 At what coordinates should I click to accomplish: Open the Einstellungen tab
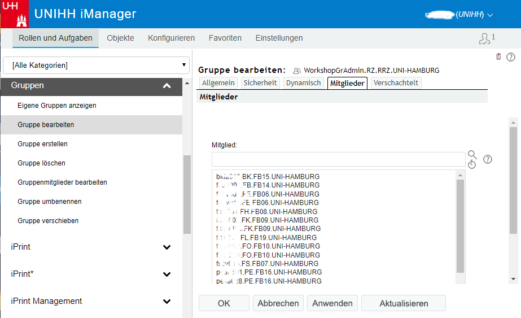pos(279,38)
